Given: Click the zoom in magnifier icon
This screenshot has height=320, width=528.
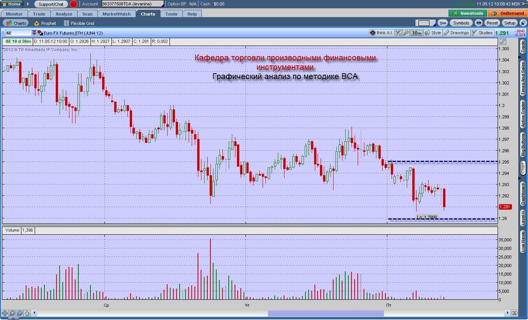Looking at the screenshot, I should click(x=12, y=313).
